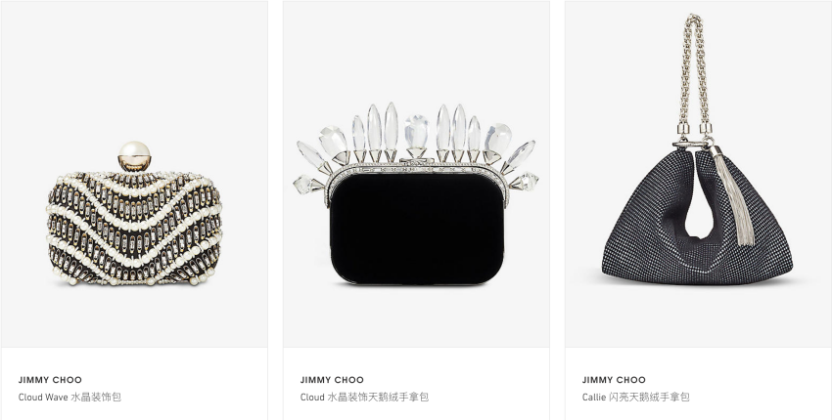The height and width of the screenshot is (420, 832).
Task: Open the Callie glitter bag image
Action: 698,174
